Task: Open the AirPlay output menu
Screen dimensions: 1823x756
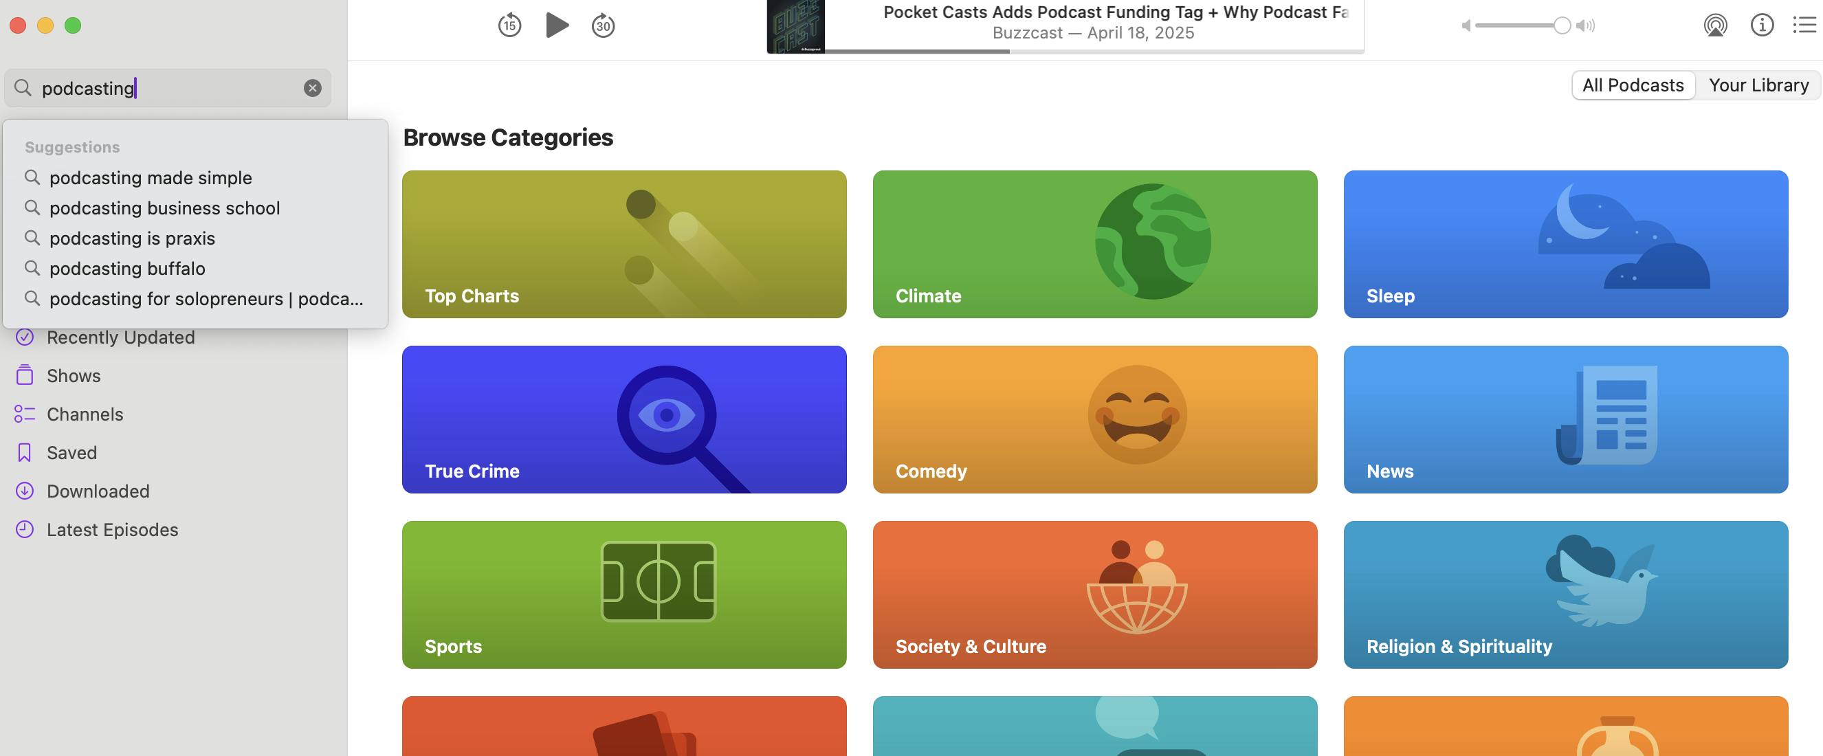Action: pos(1714,25)
